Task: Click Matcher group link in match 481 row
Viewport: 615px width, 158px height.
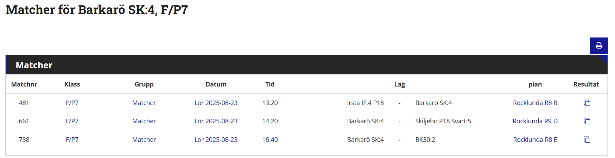Action: click(144, 103)
